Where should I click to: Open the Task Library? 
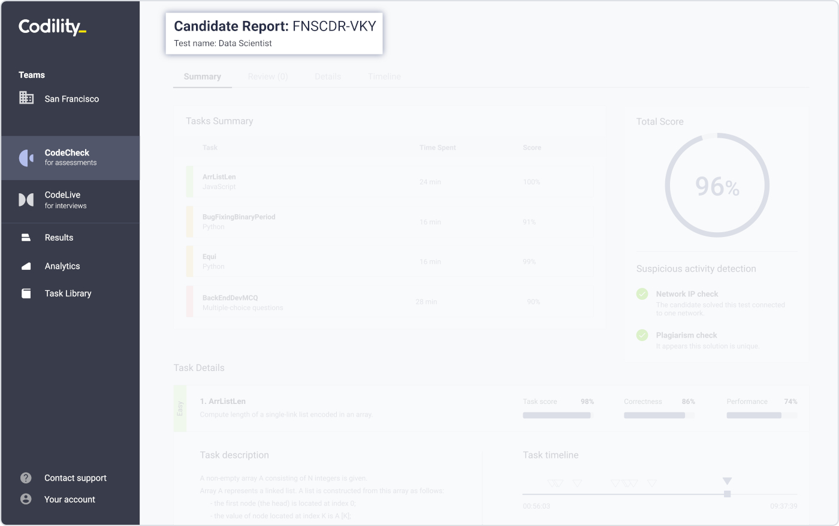68,293
